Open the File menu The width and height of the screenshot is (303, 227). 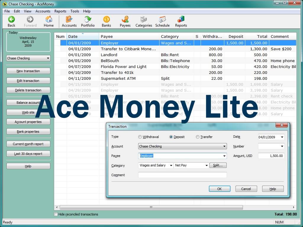(7, 11)
